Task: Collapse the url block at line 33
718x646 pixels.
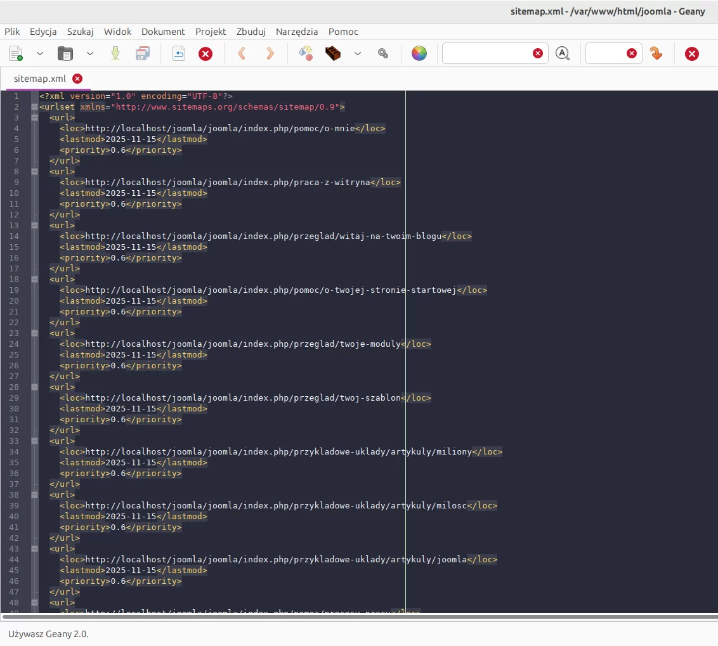Action: (34, 441)
